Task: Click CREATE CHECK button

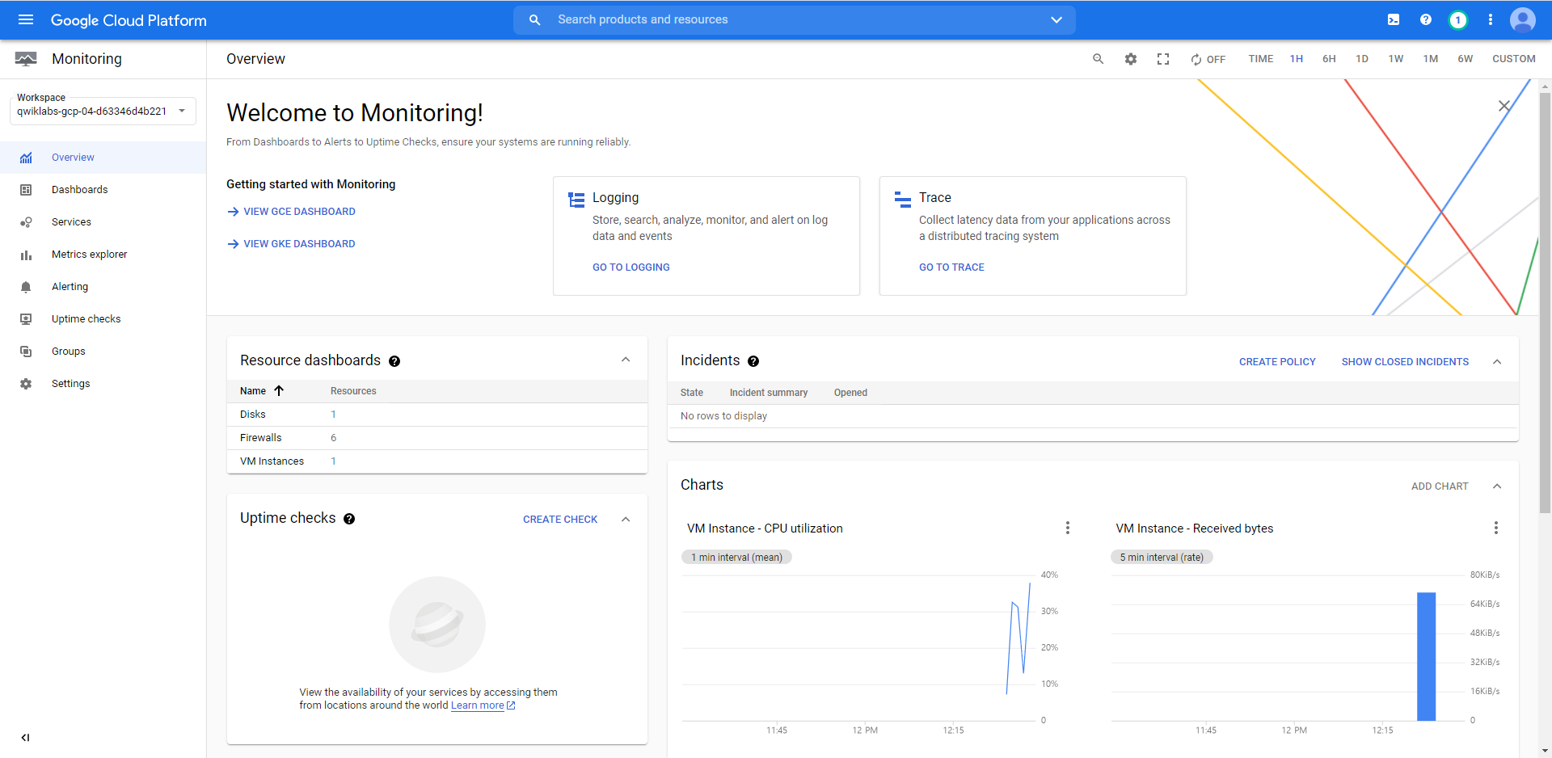Action: [x=560, y=520]
